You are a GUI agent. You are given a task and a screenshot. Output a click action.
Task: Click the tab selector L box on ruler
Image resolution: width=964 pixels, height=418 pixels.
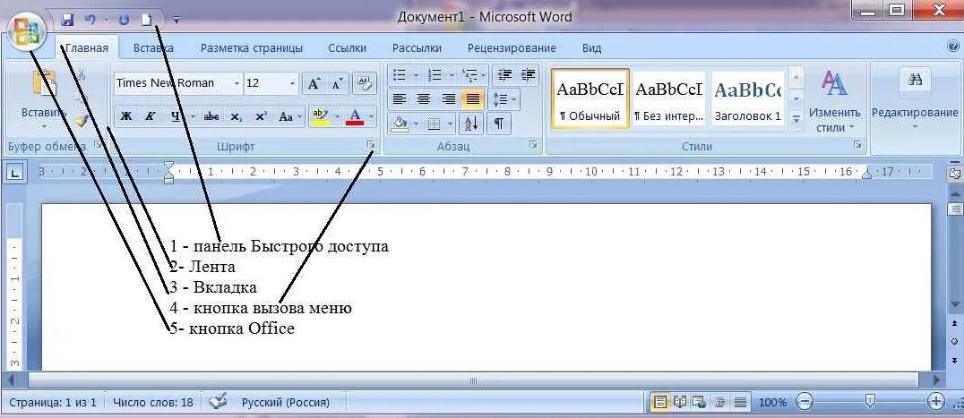[x=16, y=173]
